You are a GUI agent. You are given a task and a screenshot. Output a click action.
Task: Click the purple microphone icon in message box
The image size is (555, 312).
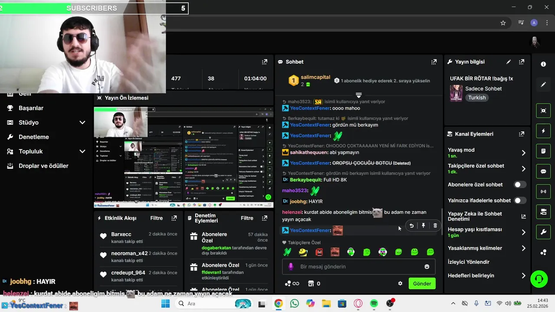pos(291,266)
